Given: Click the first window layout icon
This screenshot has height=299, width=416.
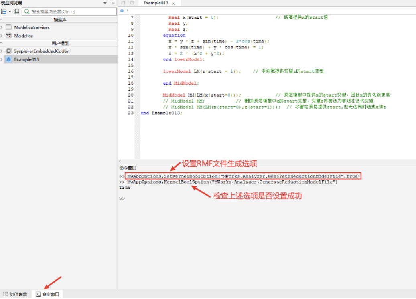Looking at the screenshot, I should coord(124,3).
